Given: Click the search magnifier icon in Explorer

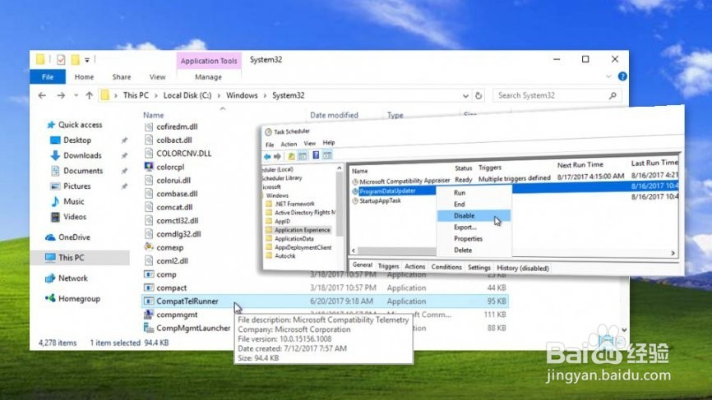Looking at the screenshot, I should click(613, 95).
